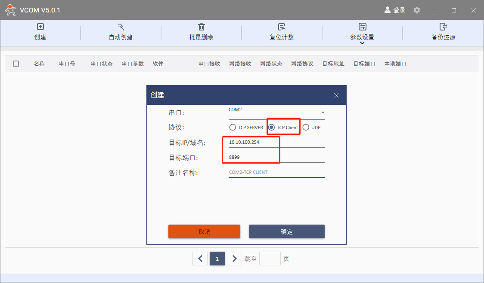Click the 串口状态 column header

coord(102,64)
